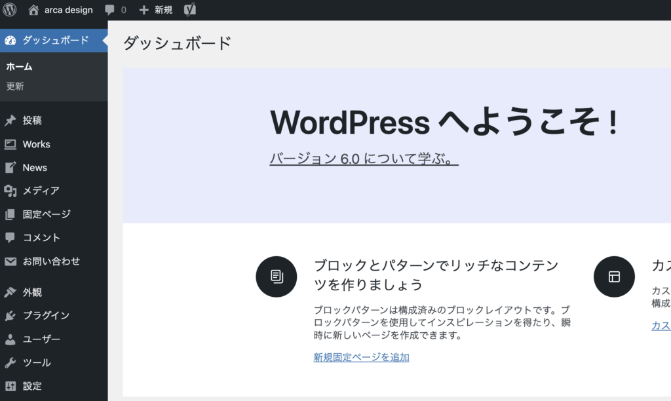Open the site home house icon
The image size is (671, 401).
coord(34,10)
